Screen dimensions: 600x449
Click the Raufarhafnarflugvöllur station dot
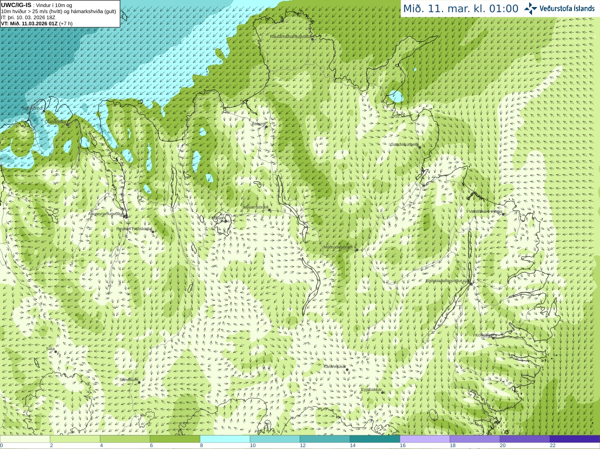coord(313,39)
